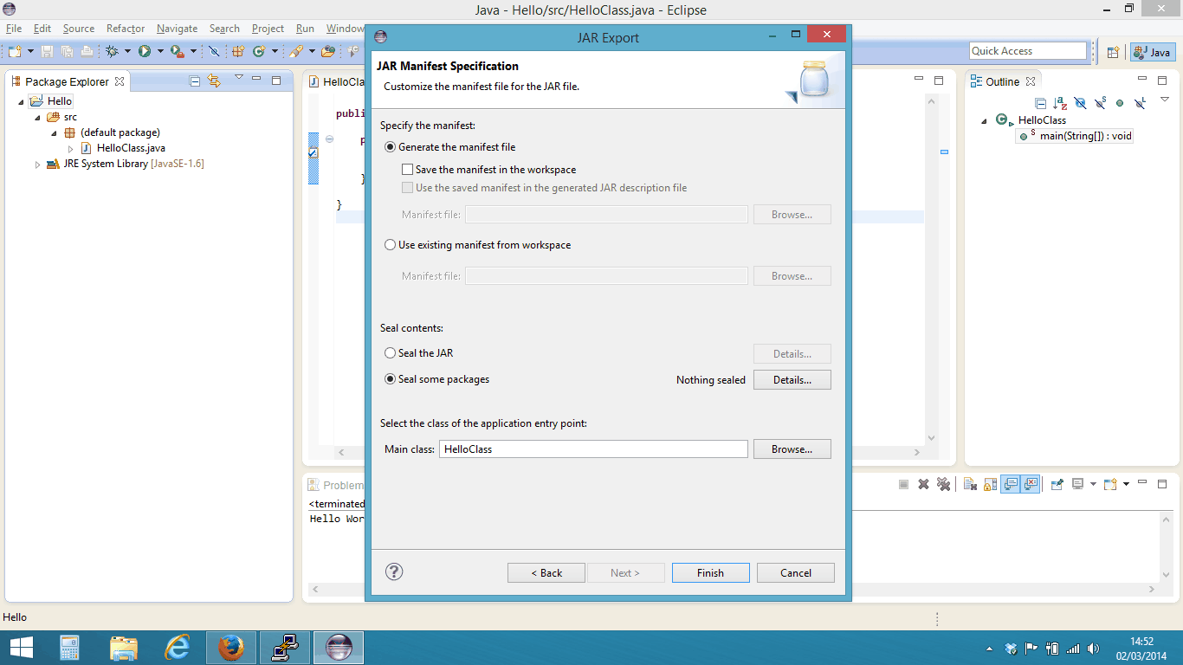Click Remove All Terminated Launches icon

coord(943,484)
